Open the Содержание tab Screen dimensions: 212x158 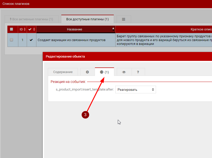pyautogui.click(x=63, y=72)
